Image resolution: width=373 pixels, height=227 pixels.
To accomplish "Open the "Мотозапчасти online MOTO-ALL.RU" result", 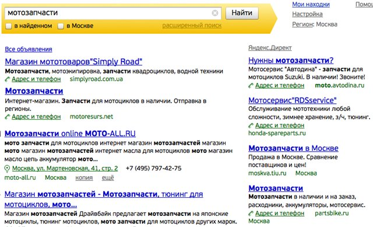I will tap(70, 134).
